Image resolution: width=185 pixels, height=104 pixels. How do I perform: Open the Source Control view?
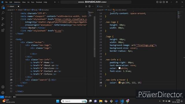pos(3,18)
